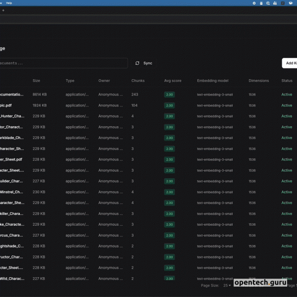The height and width of the screenshot is (297, 297).
Task: Open the Page Size 25 dropdown
Action: [227, 285]
